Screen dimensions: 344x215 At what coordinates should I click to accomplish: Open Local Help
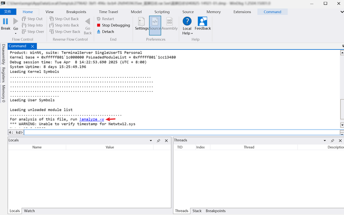[187, 26]
